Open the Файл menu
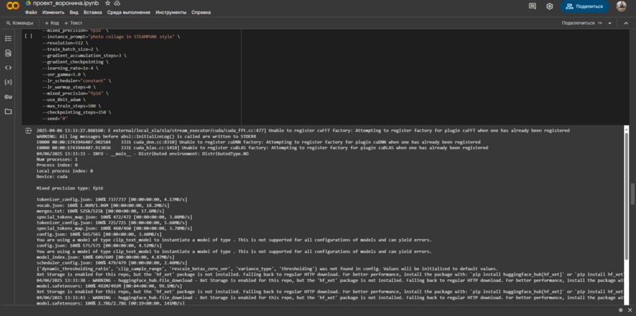Screen dimensions: 636x316 (31, 12)
